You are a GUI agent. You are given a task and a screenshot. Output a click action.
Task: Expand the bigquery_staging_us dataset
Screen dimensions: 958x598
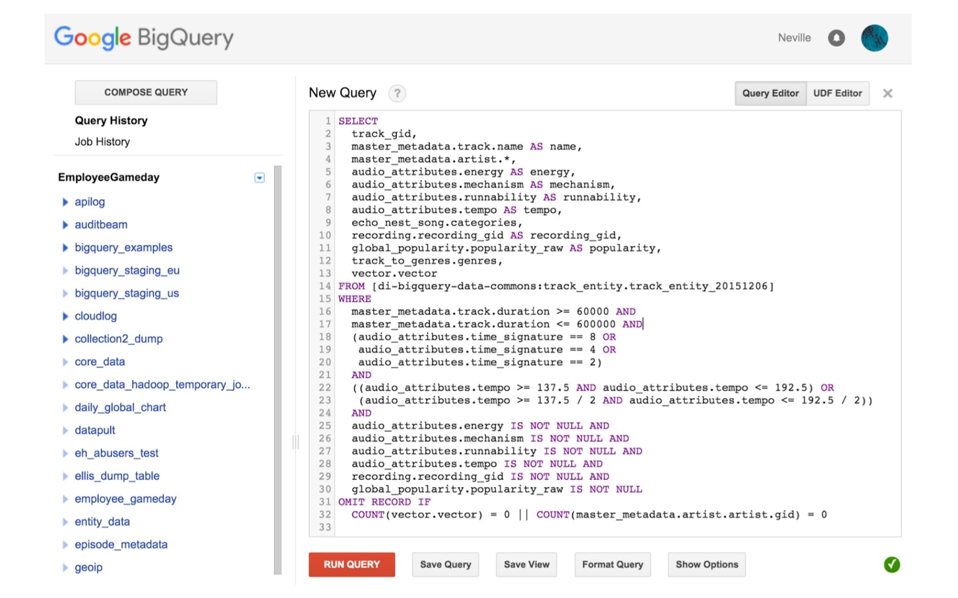(x=65, y=293)
